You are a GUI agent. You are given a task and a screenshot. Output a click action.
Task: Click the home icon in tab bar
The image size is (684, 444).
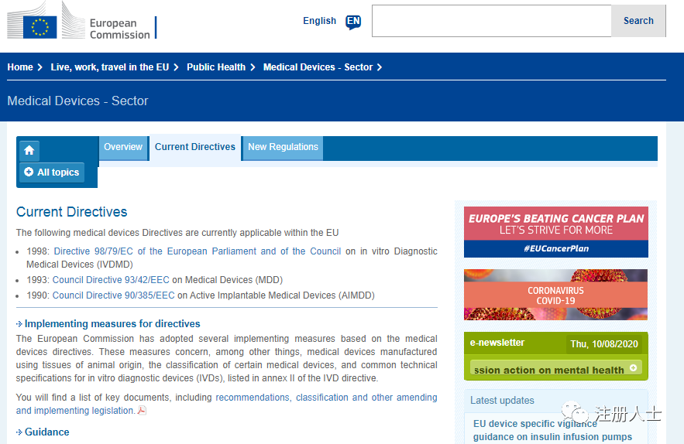(x=29, y=150)
